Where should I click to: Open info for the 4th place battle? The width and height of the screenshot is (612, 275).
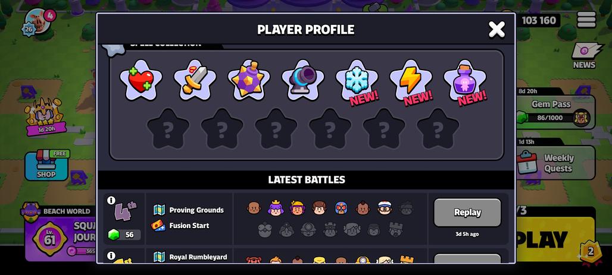click(x=111, y=200)
